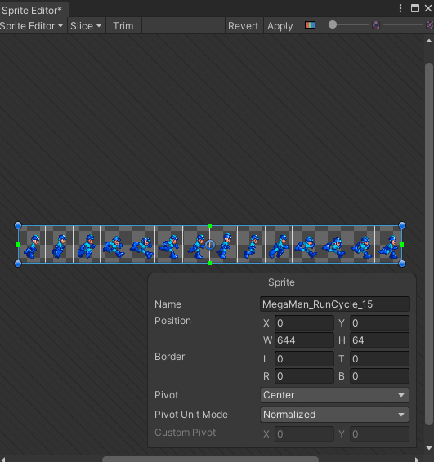Click the small sprite zoom-out icon
The image size is (434, 462).
coord(376,25)
